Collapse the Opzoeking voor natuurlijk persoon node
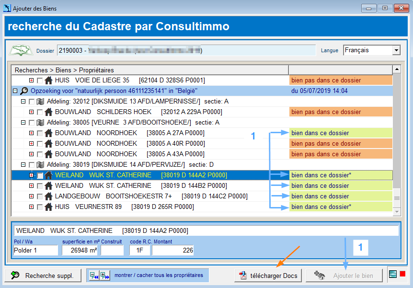 tap(15, 91)
